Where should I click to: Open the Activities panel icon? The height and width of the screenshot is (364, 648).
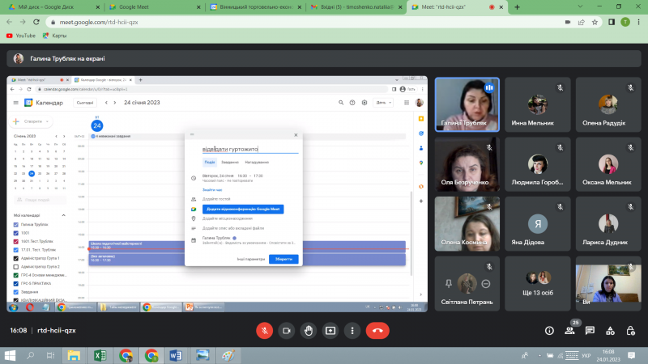[610, 331]
